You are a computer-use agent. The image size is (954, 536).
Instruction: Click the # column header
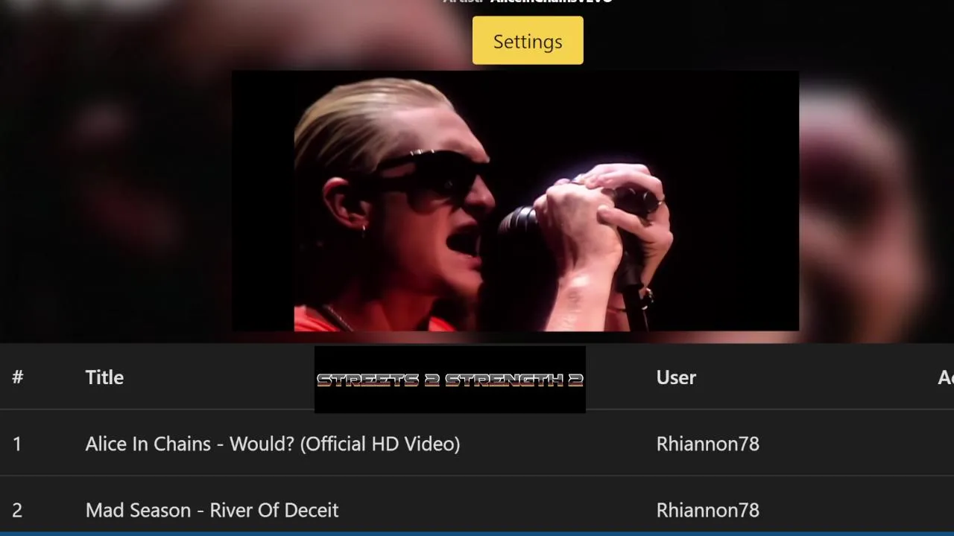tap(18, 377)
